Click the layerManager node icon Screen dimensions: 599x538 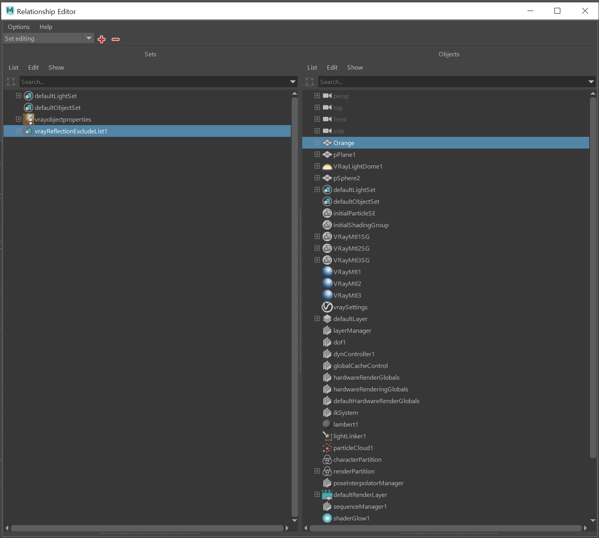coord(327,330)
